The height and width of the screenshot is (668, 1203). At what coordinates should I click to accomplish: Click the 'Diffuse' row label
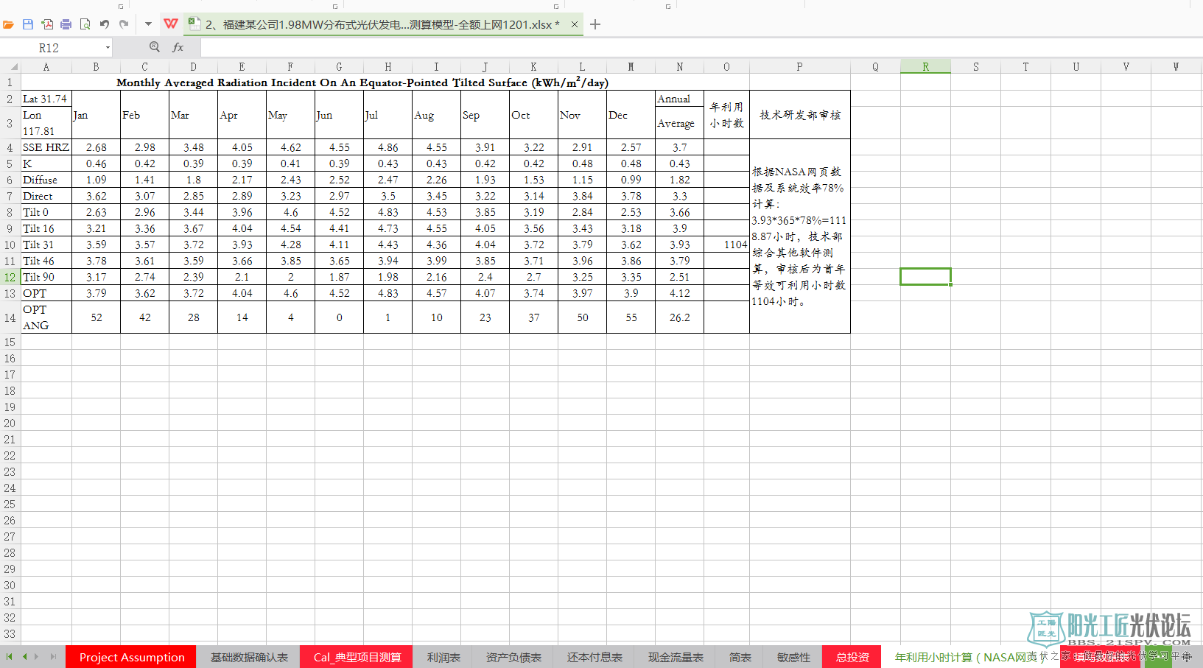(46, 180)
